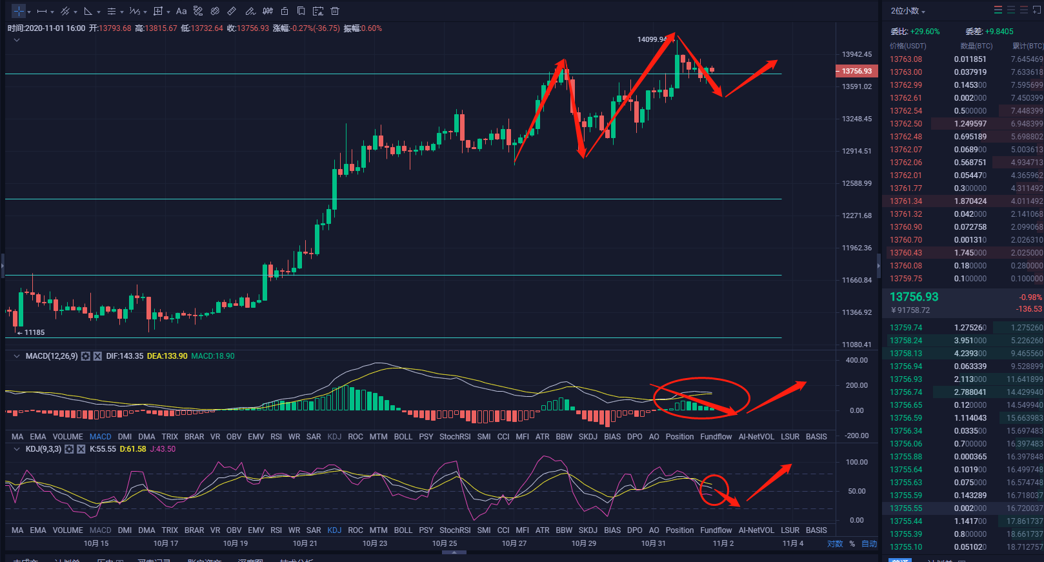1044x562 pixels.
Task: Click the current price tag 13756.93 on axis
Action: coord(856,71)
